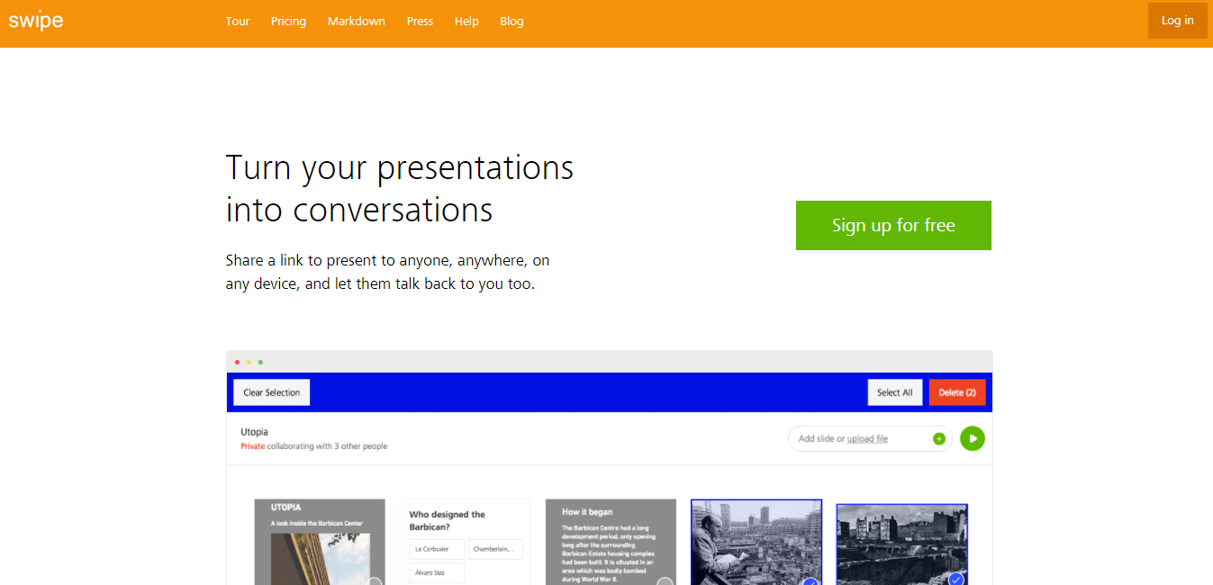Open the Tour page

tap(238, 21)
